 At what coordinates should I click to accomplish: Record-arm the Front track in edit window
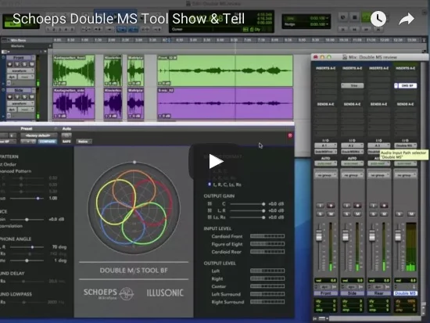pos(10,64)
